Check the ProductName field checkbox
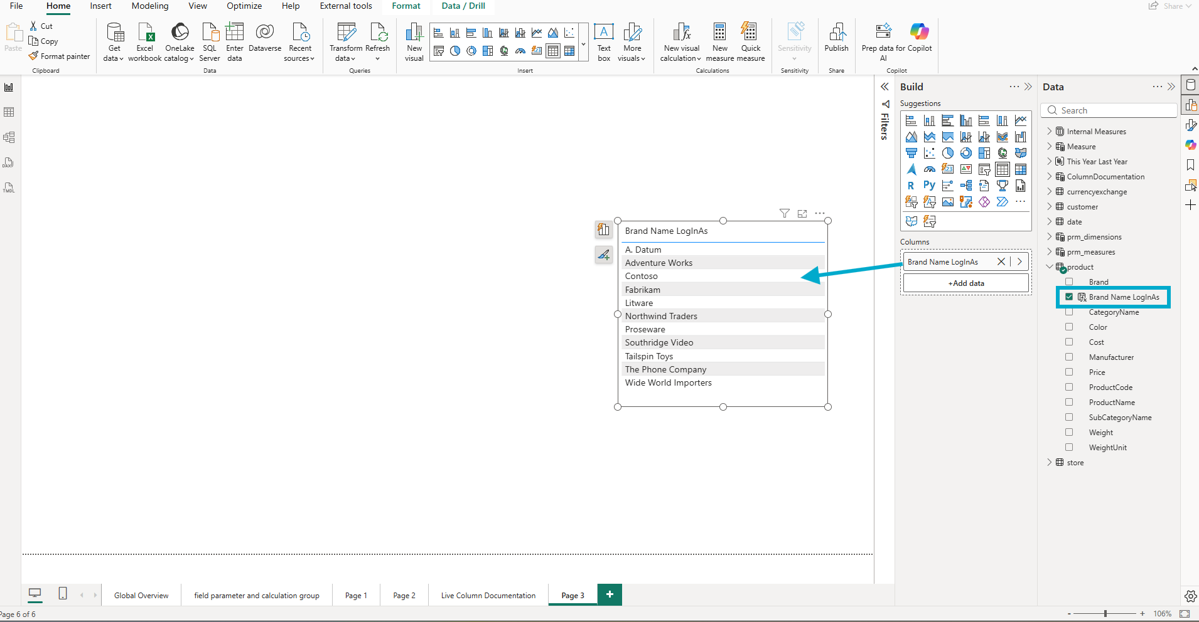 (1069, 402)
